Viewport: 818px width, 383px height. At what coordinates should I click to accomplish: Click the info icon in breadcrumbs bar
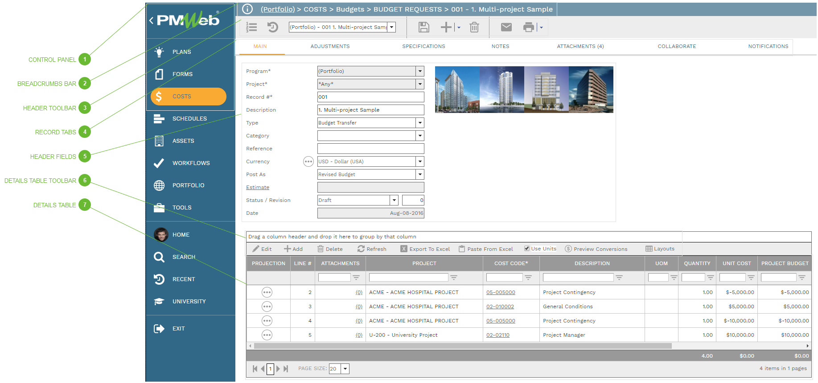(x=247, y=9)
